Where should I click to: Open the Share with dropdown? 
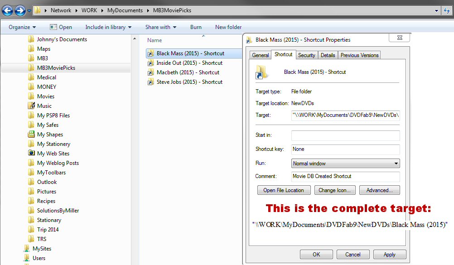click(x=161, y=27)
